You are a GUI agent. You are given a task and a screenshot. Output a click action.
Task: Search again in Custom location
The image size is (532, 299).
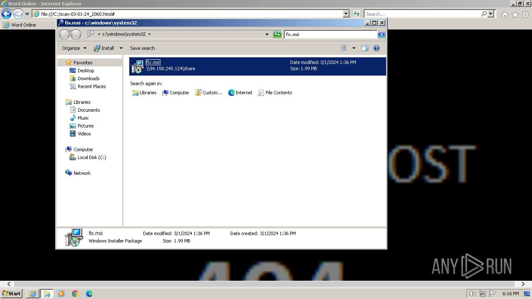click(x=209, y=93)
